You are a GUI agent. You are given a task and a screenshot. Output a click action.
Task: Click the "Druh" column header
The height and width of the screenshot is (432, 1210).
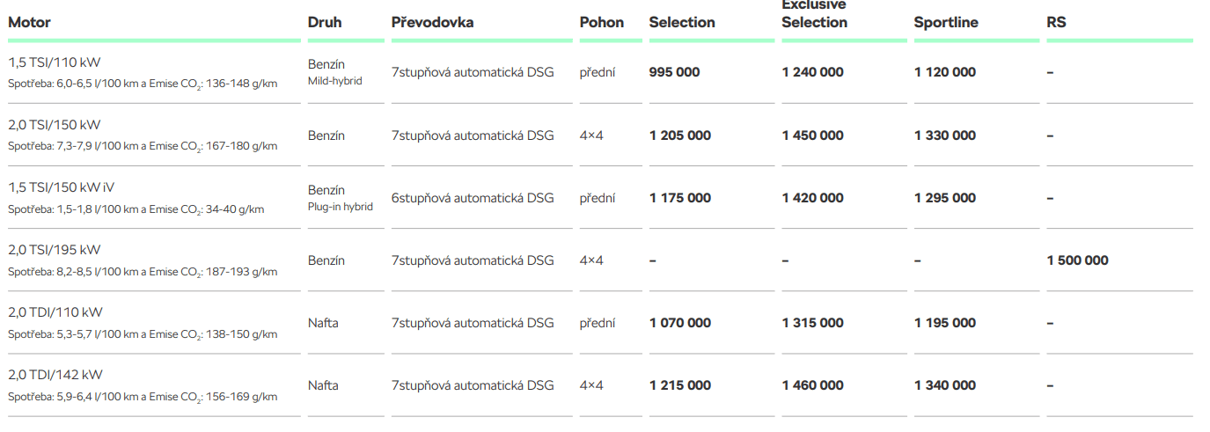pyautogui.click(x=325, y=22)
